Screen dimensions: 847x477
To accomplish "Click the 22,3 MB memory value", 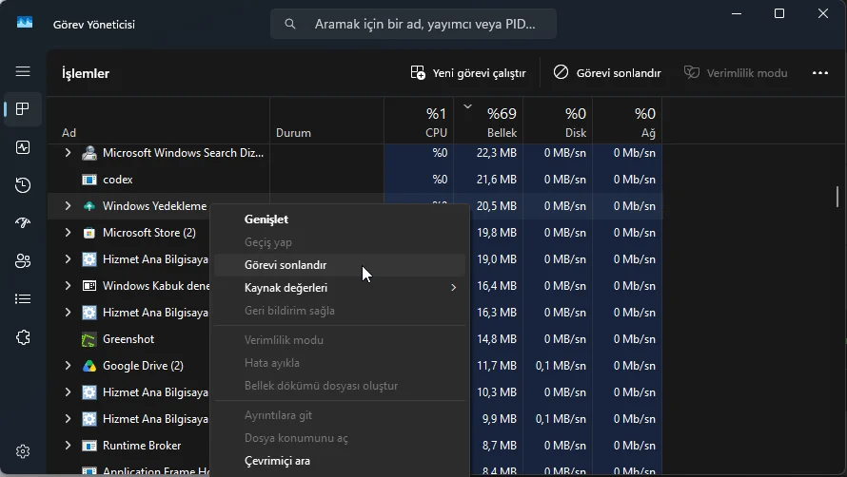I will pyautogui.click(x=497, y=153).
